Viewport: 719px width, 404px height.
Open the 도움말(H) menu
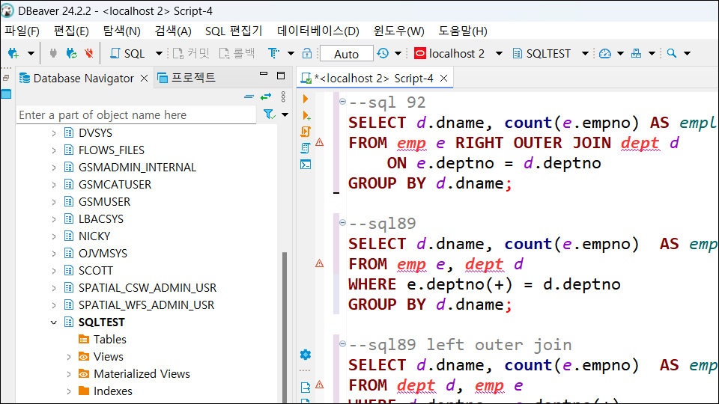(x=463, y=31)
